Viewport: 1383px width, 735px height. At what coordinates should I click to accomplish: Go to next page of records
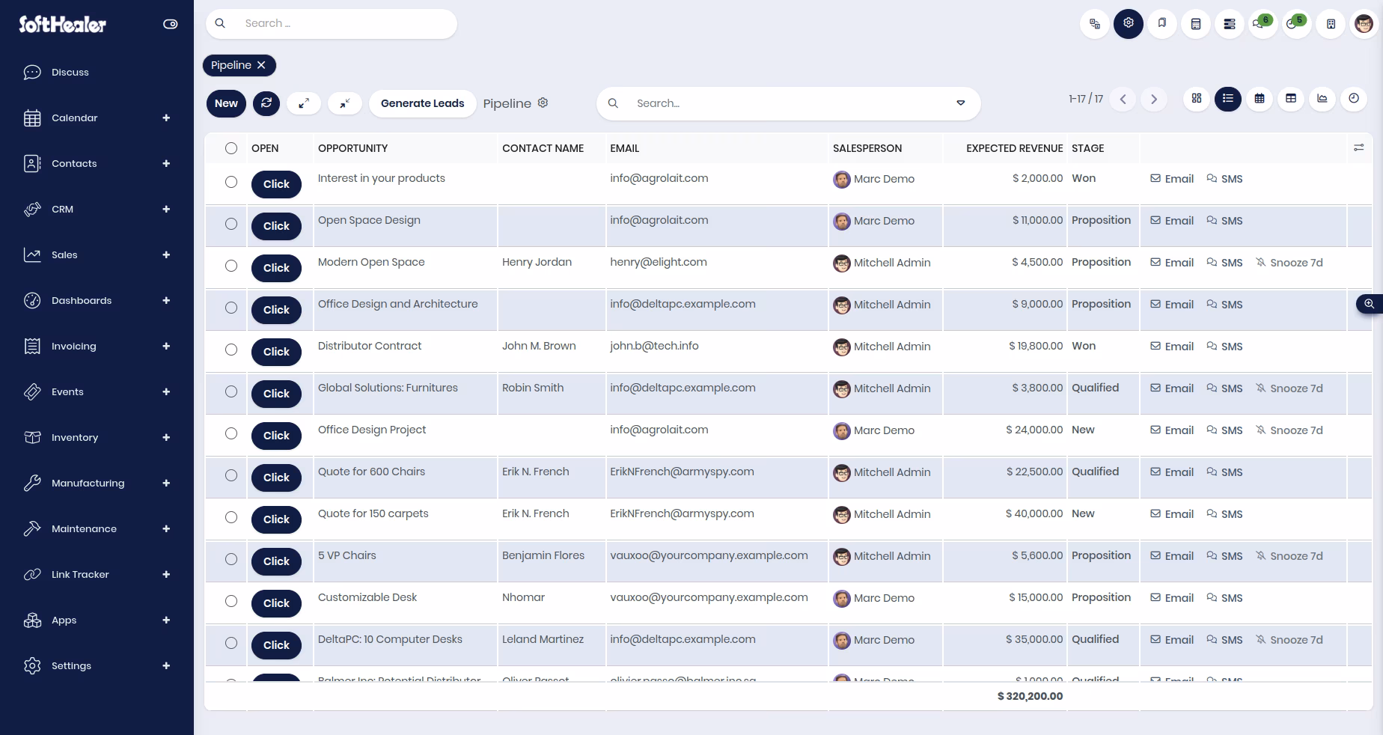tap(1154, 99)
